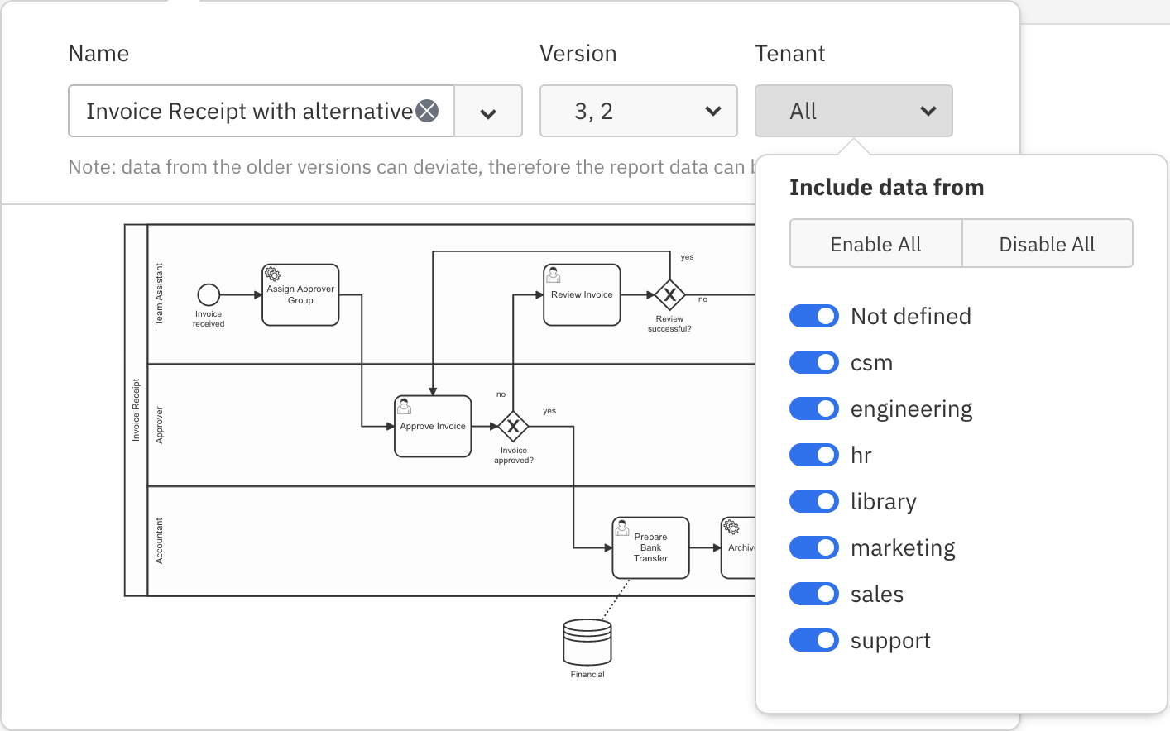The width and height of the screenshot is (1170, 731).
Task: Toggle the support tenant switch
Action: [814, 640]
